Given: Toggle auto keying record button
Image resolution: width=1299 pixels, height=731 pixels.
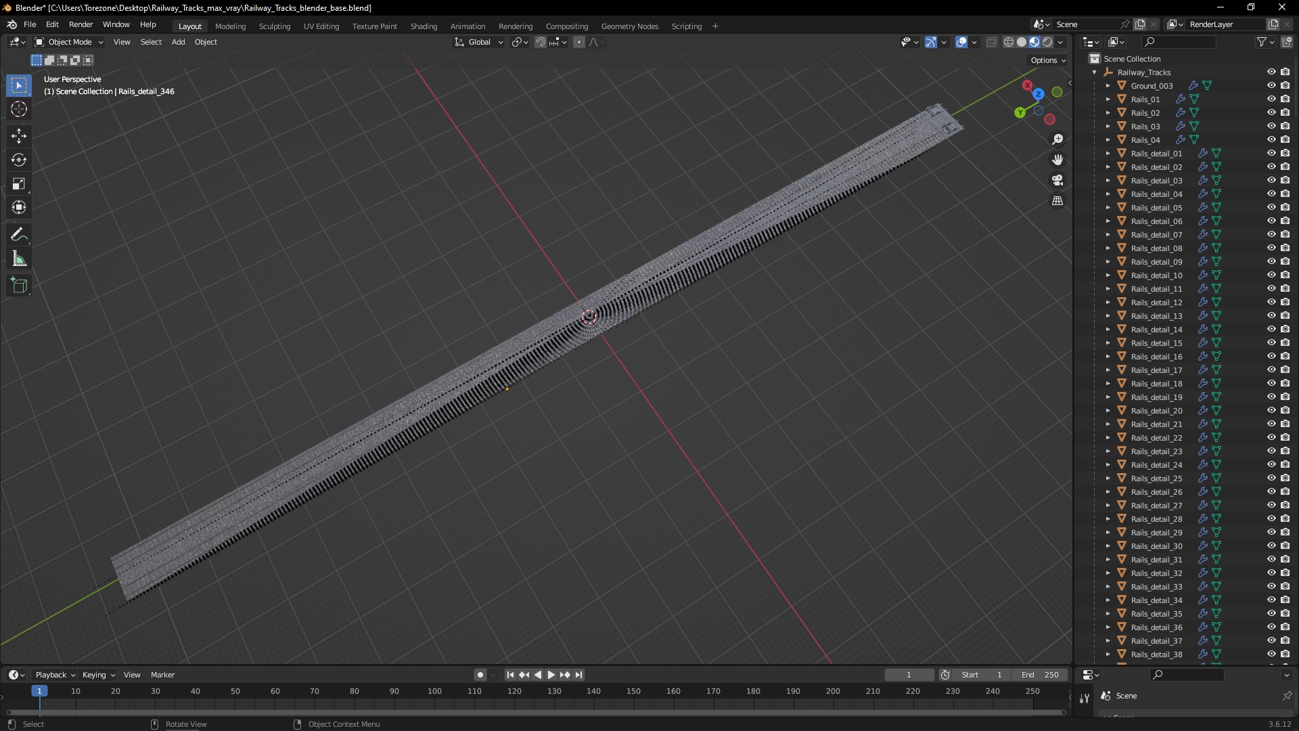Looking at the screenshot, I should [480, 675].
